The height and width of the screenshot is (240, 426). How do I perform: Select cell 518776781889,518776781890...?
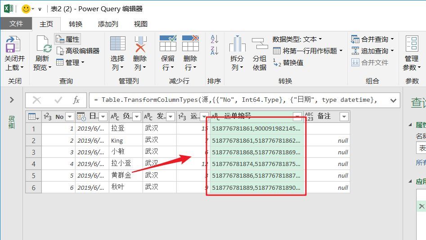(256, 188)
